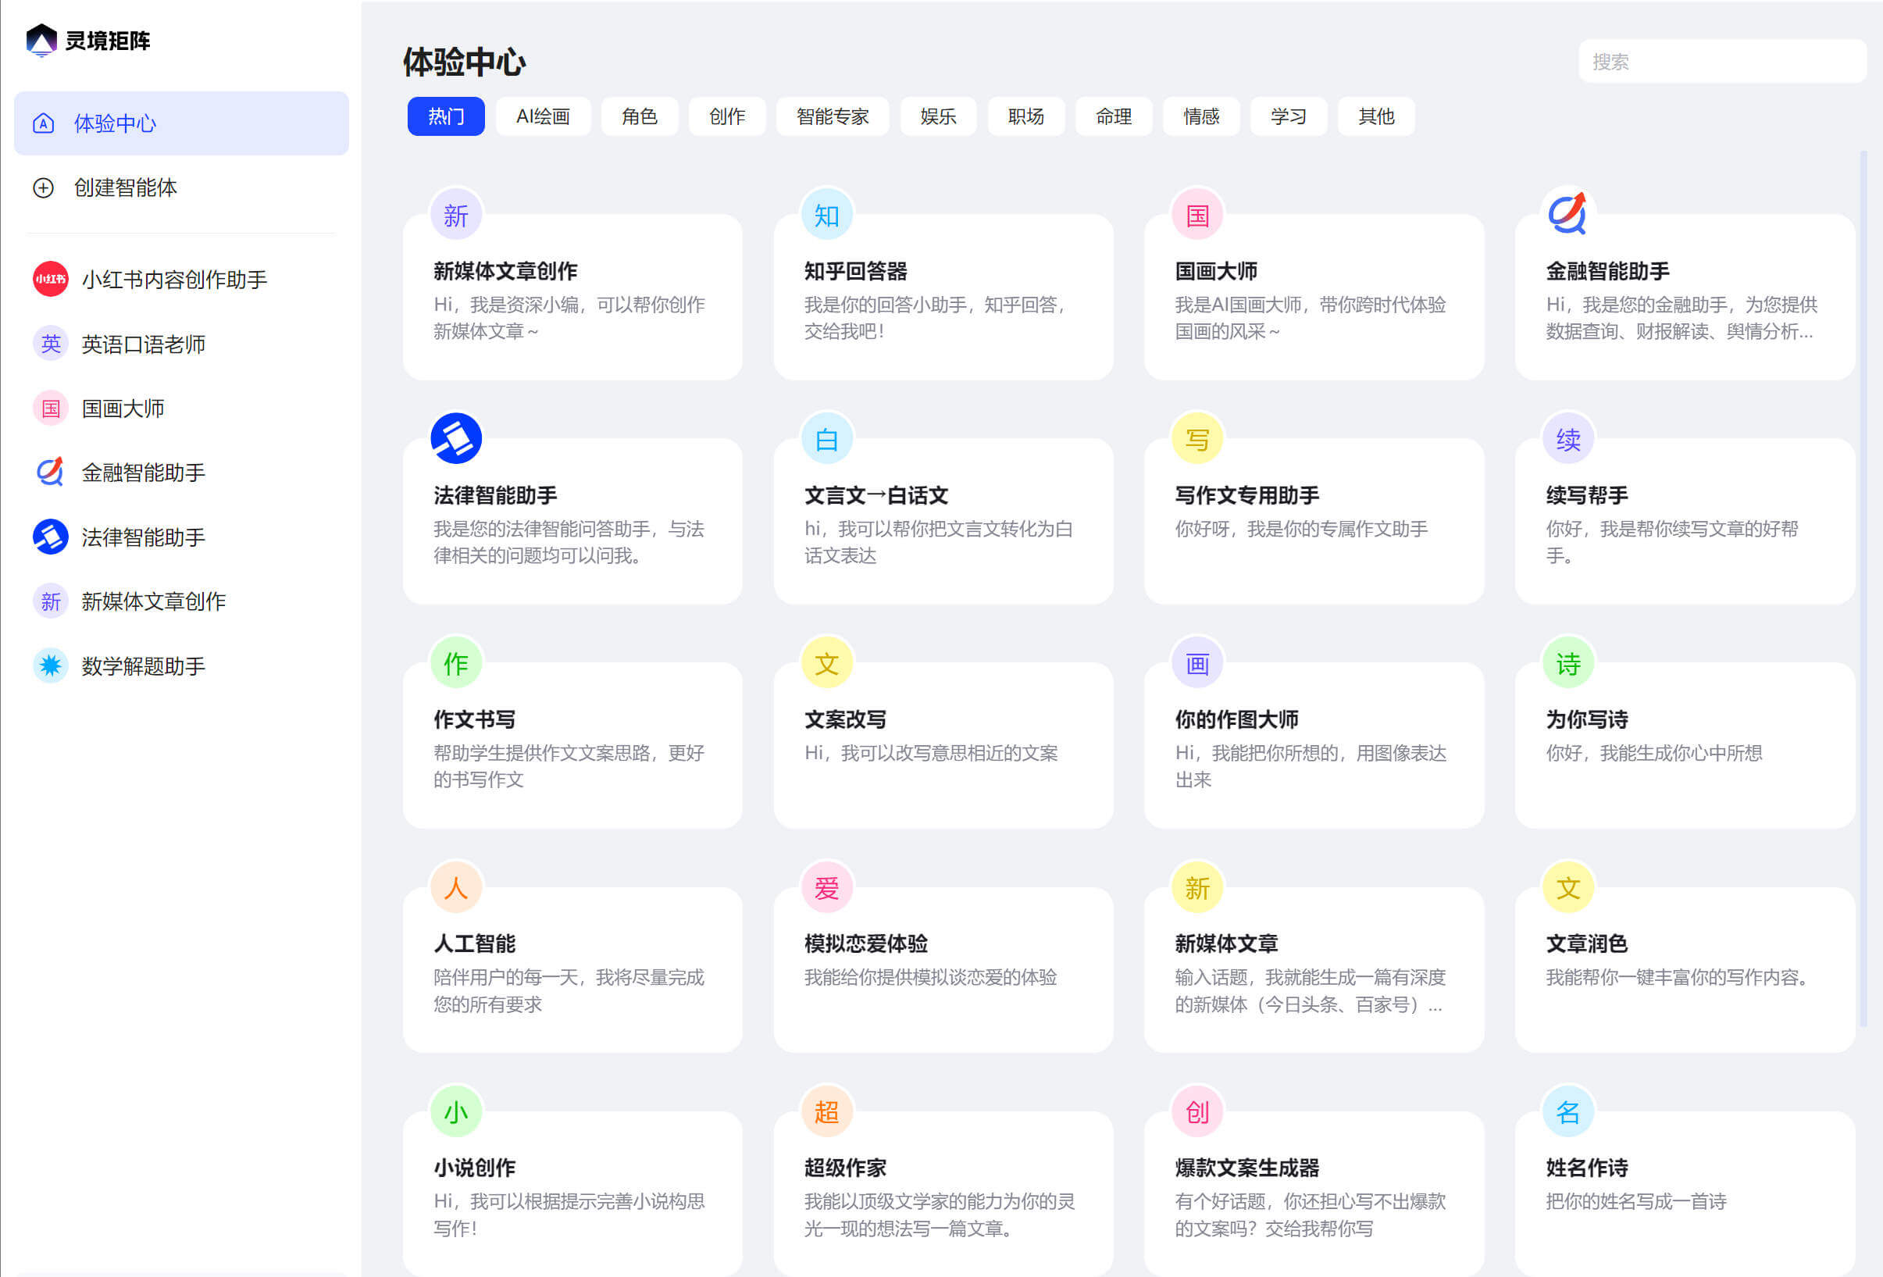Select the 小红书内容创作助手 sidebar icon
1883x1277 pixels.
coord(49,279)
